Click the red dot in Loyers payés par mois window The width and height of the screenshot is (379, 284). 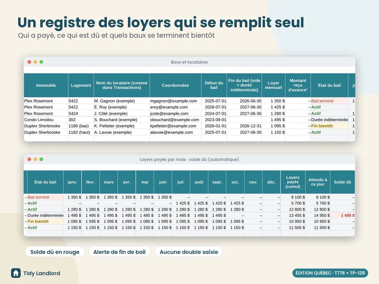29,159
